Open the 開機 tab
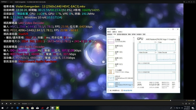 (x=129, y=34)
